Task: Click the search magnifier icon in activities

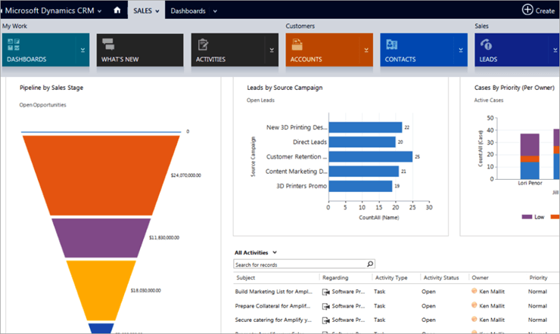Action: pos(370,264)
